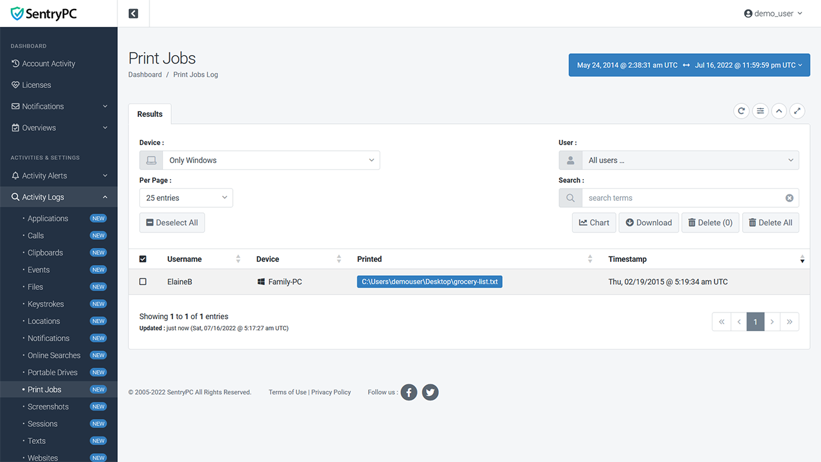Image resolution: width=821 pixels, height=462 pixels.
Task: Click the refresh results icon
Action: click(x=741, y=111)
